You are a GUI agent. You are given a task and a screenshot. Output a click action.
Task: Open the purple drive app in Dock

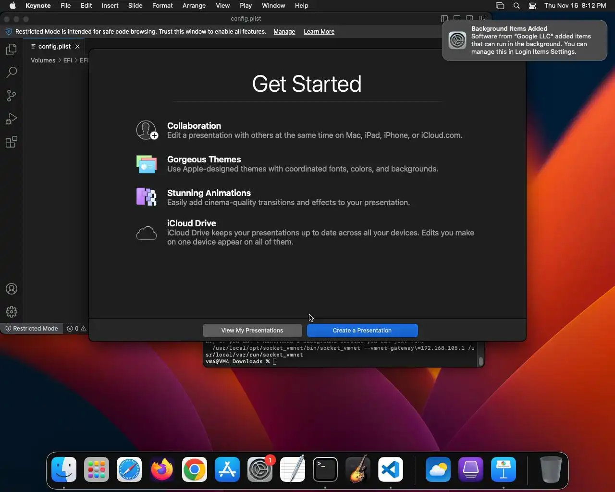[471, 469]
